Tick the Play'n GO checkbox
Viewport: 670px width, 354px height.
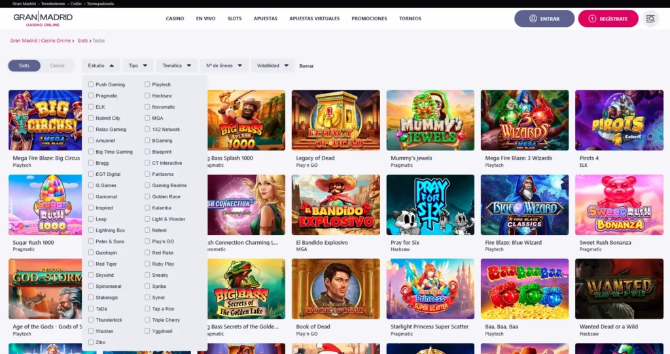pos(147,241)
